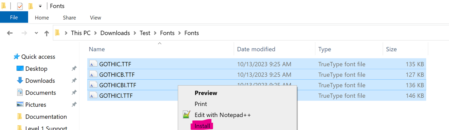Click the Properties checkmark icon in title bar
This screenshot has height=130, width=449.
pyautogui.click(x=20, y=6)
